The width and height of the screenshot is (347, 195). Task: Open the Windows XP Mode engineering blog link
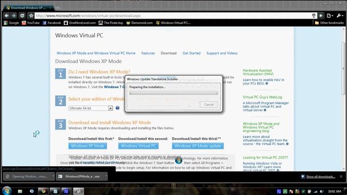click(261, 127)
